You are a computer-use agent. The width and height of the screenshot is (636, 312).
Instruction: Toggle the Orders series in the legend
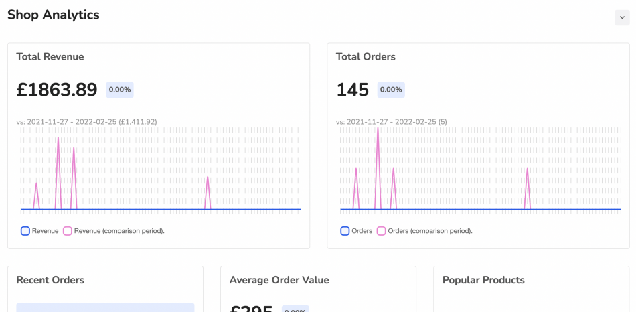point(356,231)
